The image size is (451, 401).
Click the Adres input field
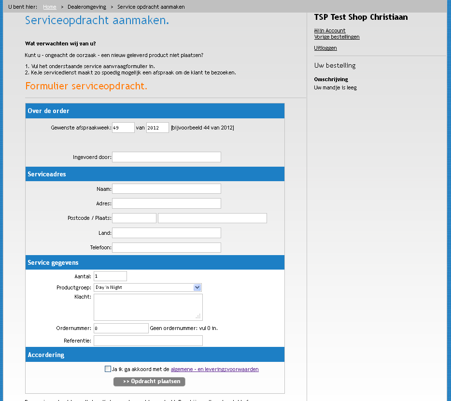coord(166,203)
